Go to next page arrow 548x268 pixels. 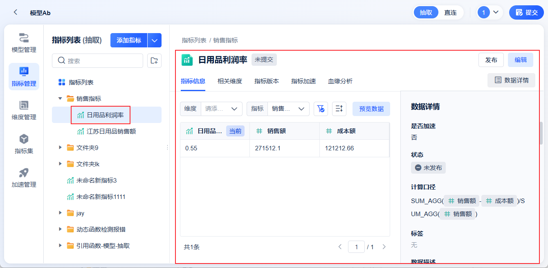[x=384, y=247]
